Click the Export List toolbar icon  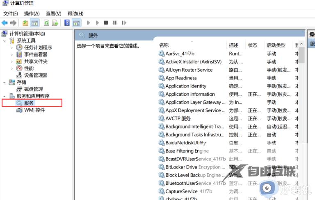[x=55, y=23]
